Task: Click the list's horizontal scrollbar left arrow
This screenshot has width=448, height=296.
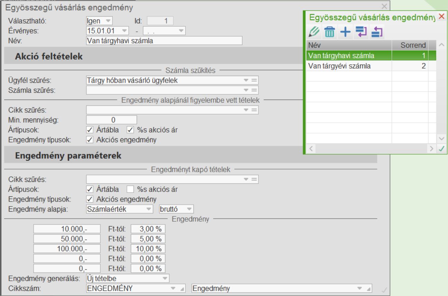Action: pos(310,149)
